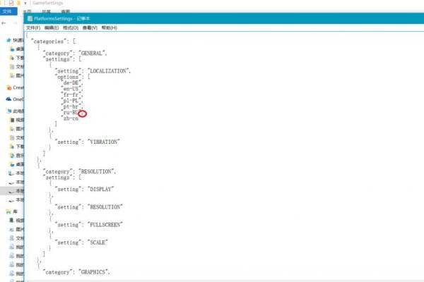Click the "ru-RU" locale line
The image size is (424, 282).
tap(71, 113)
